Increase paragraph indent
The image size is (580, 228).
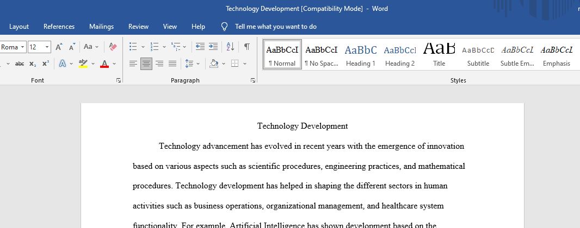point(213,47)
